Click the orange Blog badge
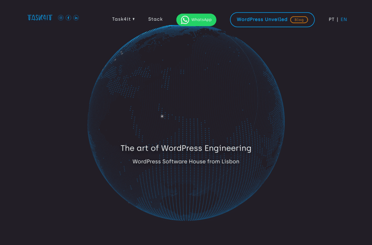The height and width of the screenshot is (245, 372). 299,20
